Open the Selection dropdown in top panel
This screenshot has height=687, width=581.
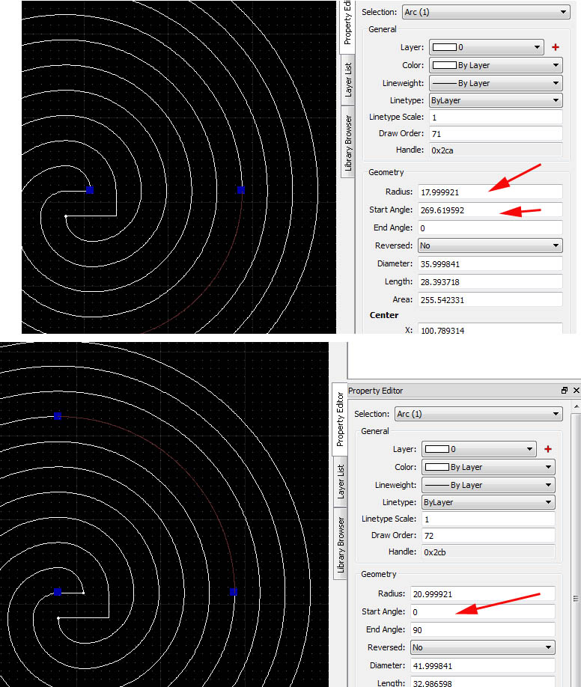(486, 12)
